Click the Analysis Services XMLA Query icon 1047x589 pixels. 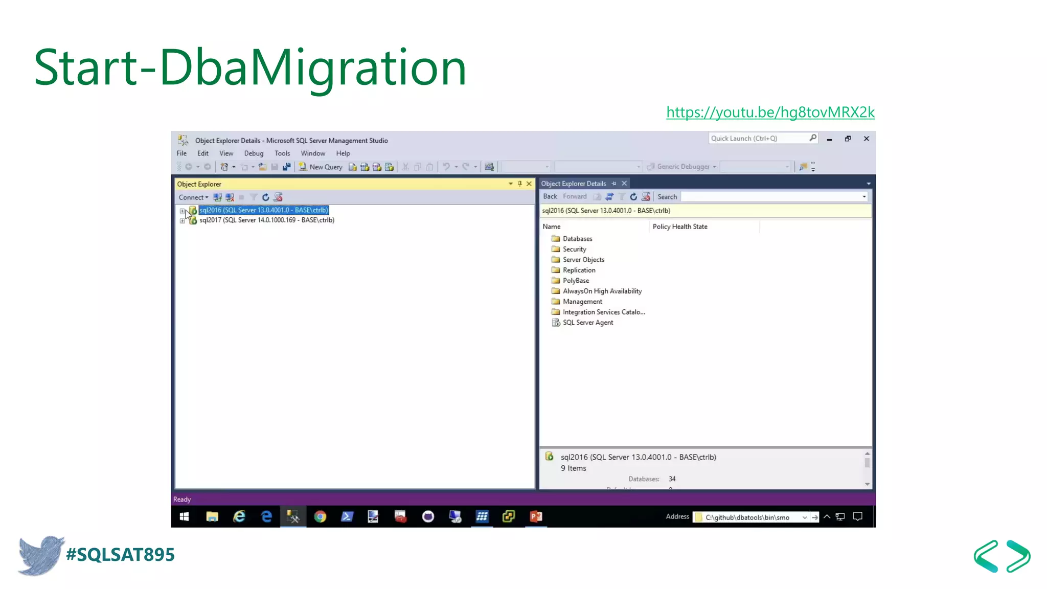389,167
